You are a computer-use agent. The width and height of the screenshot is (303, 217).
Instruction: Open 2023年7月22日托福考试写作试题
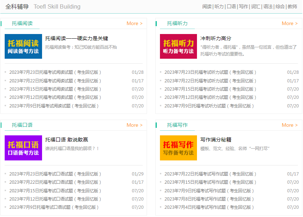[x=210, y=174]
